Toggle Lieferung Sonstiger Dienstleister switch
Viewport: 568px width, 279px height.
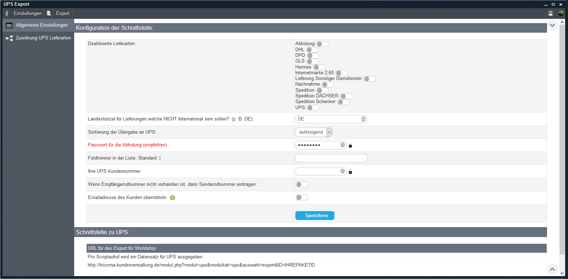coord(370,79)
